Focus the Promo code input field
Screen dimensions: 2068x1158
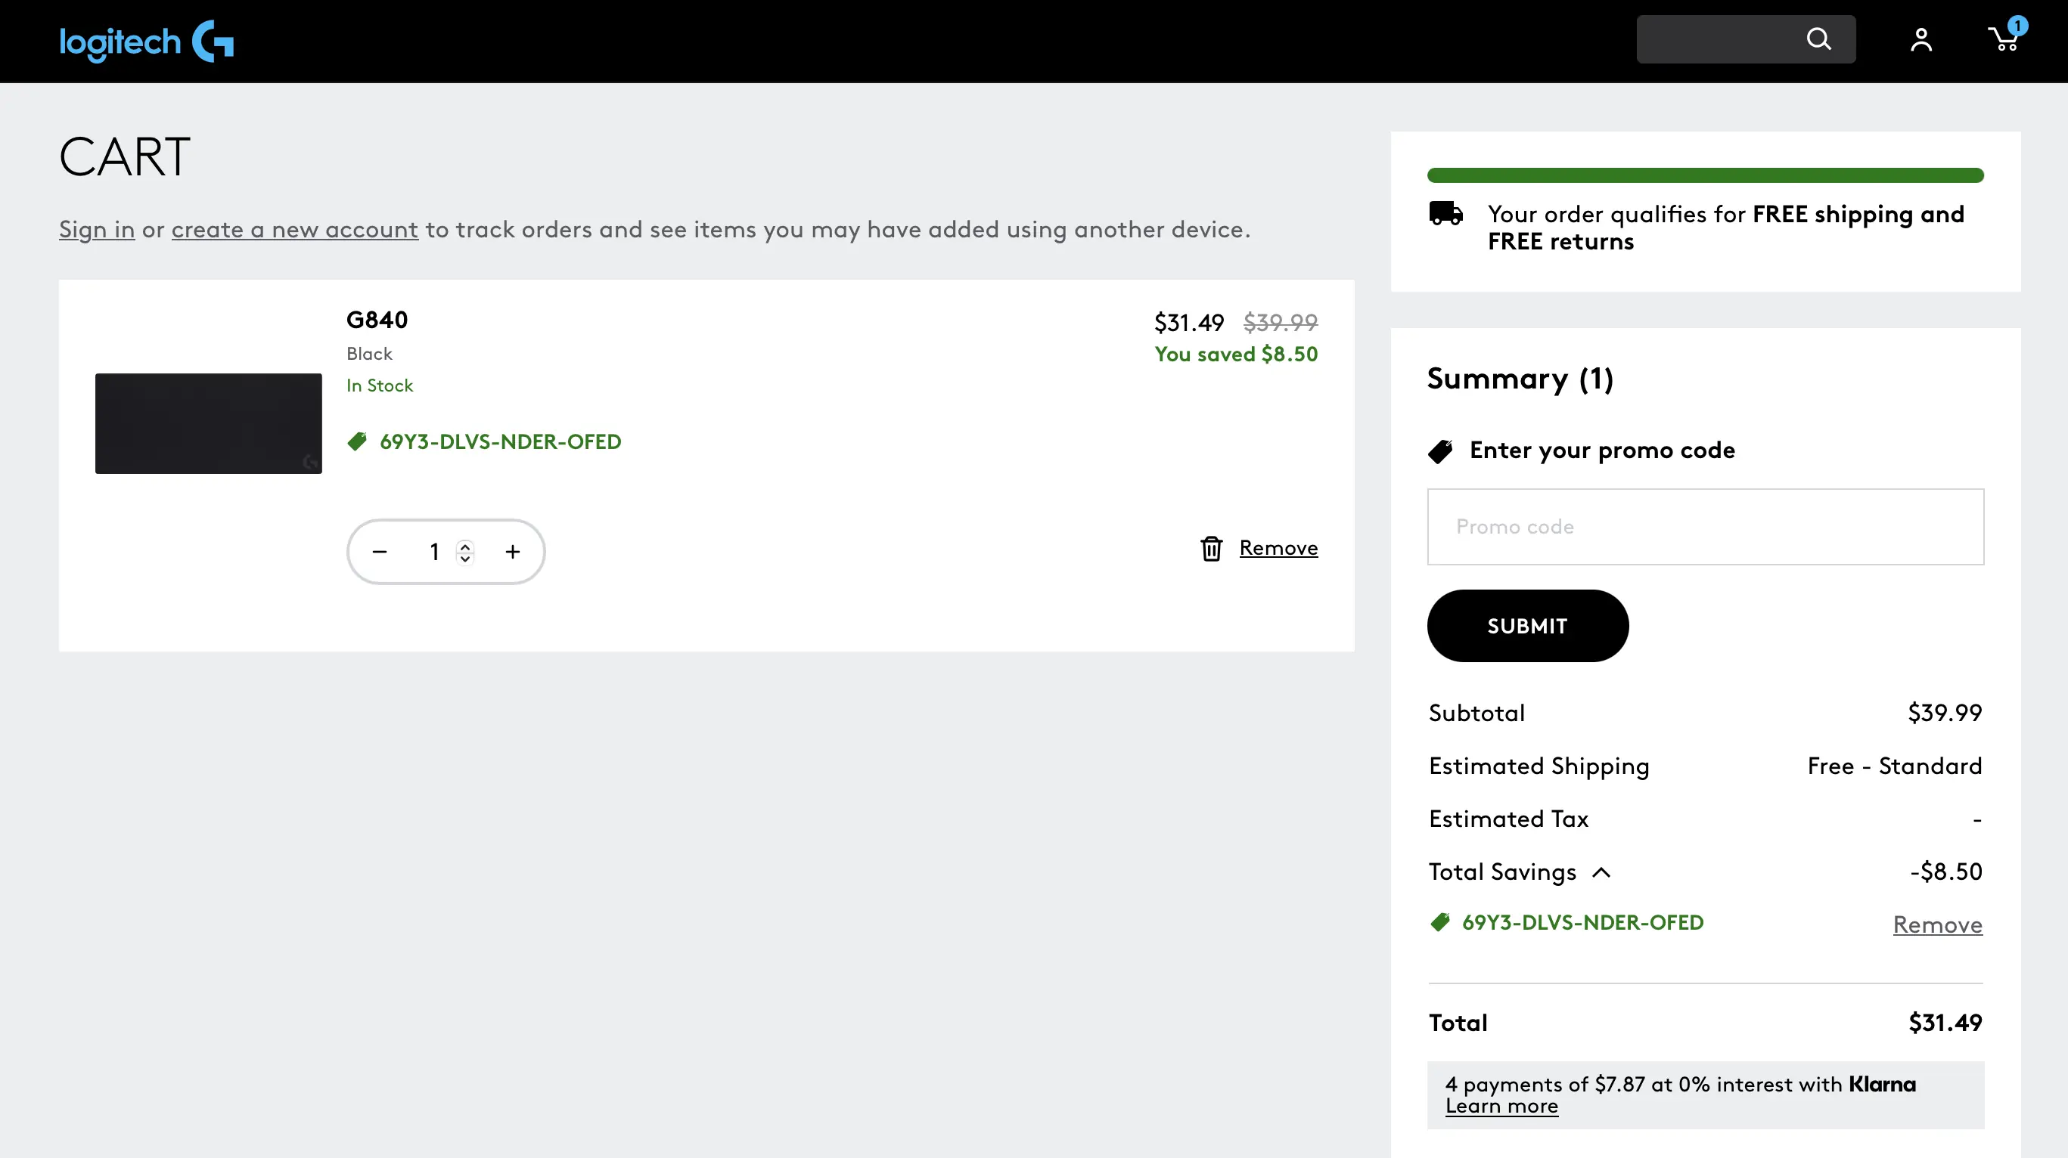[x=1705, y=526]
